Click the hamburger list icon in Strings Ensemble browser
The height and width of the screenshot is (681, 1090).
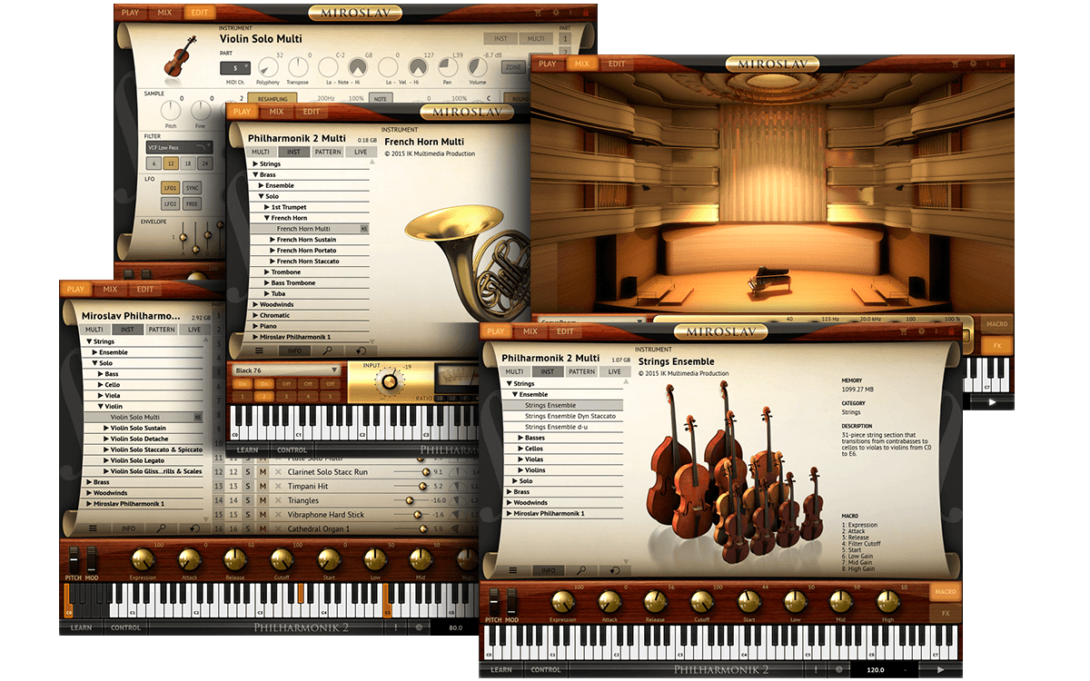tap(513, 570)
